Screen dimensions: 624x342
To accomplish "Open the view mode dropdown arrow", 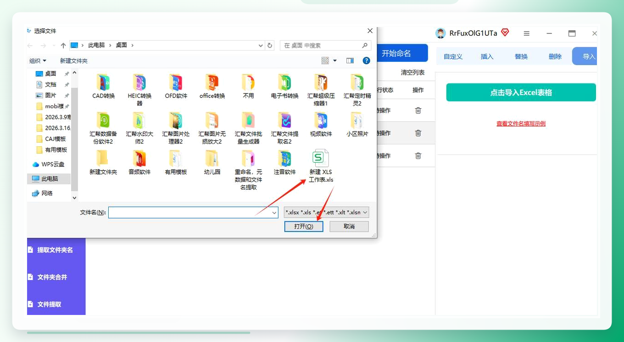I will tap(335, 61).
